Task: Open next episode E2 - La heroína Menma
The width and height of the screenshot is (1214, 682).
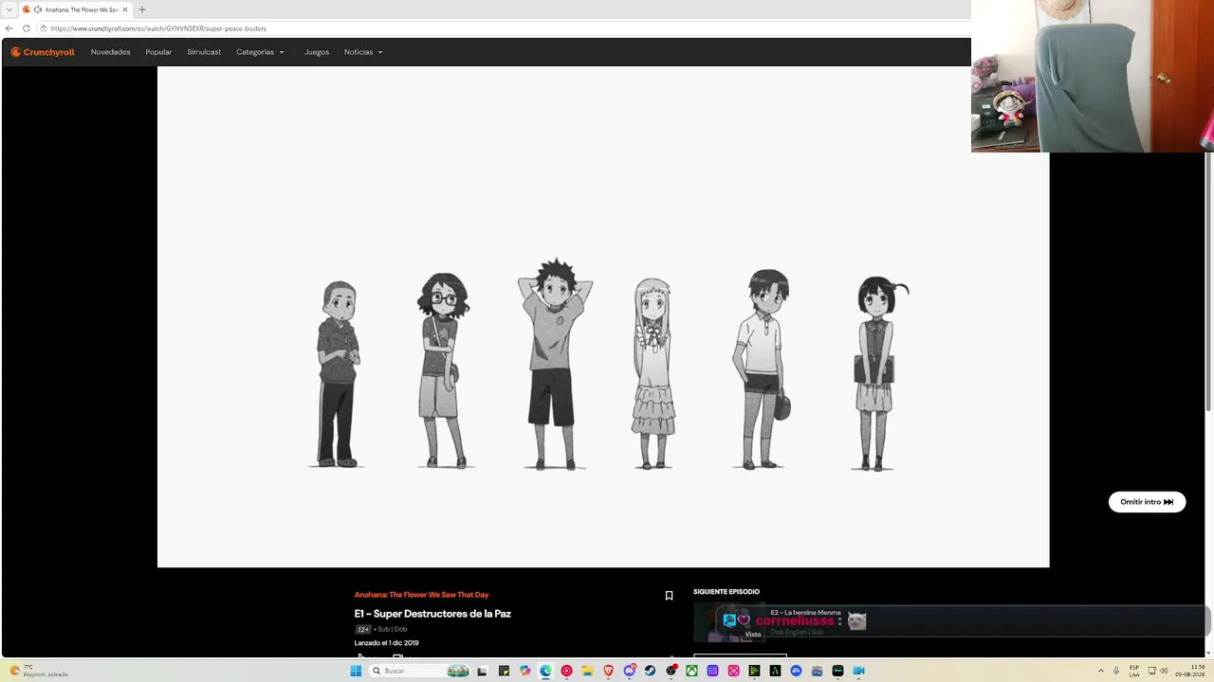Action: coord(805,613)
